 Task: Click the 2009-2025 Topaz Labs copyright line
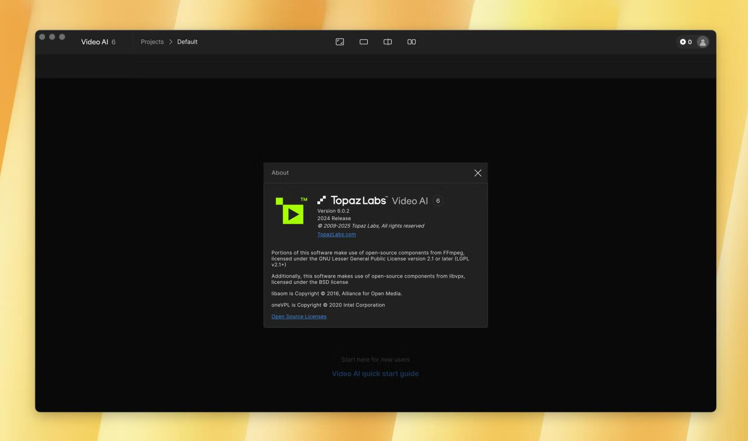click(371, 226)
